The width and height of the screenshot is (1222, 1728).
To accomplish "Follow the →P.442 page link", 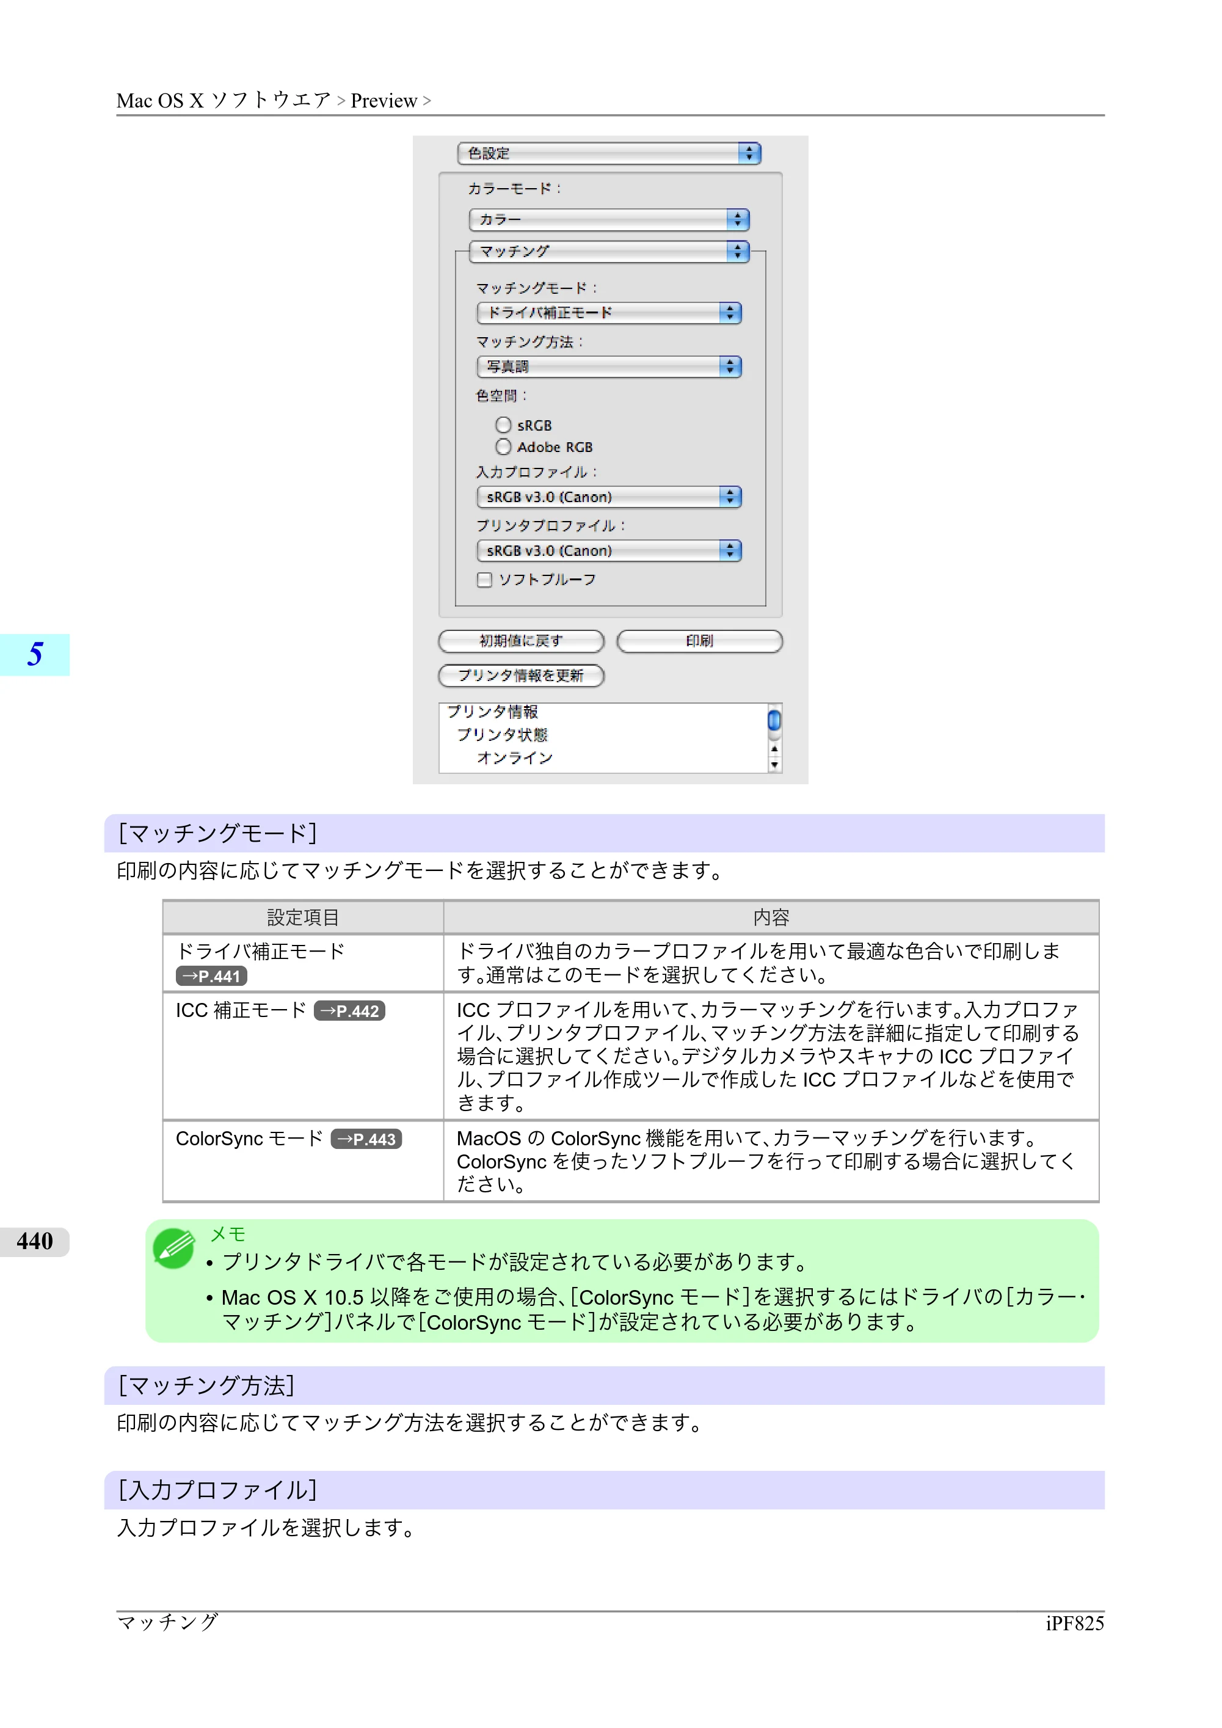I will coord(349,1011).
